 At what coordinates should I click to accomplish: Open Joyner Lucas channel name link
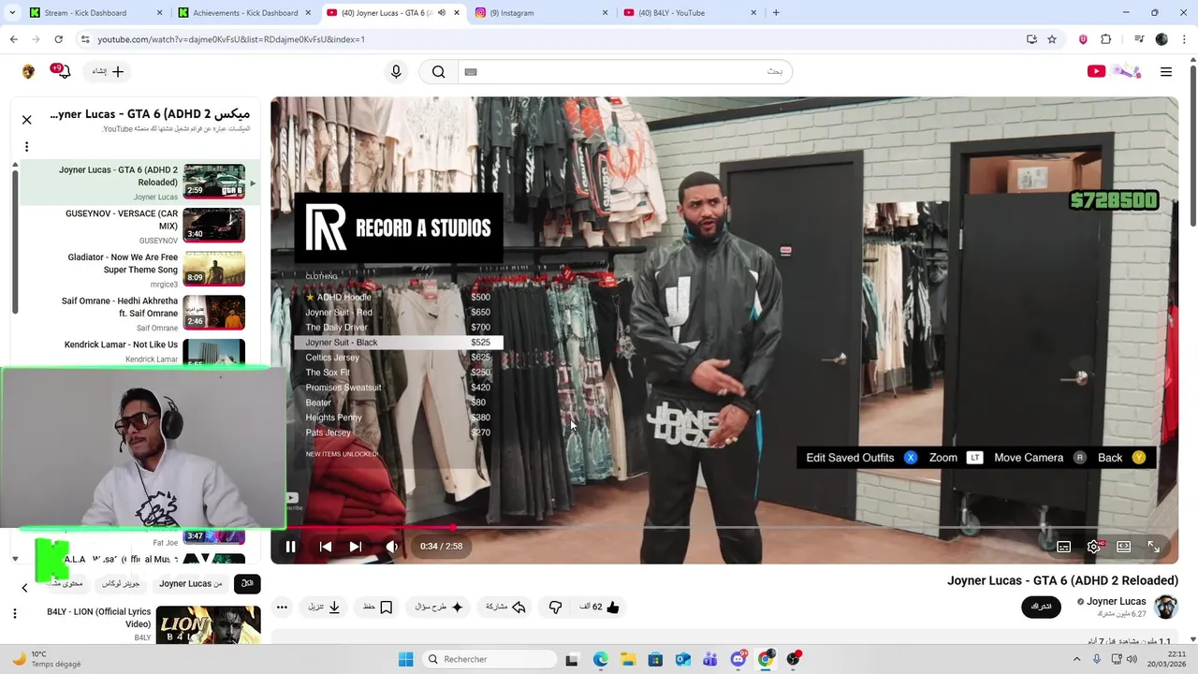[x=1117, y=602]
